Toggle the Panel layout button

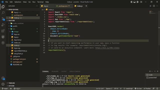(x=134, y=2)
